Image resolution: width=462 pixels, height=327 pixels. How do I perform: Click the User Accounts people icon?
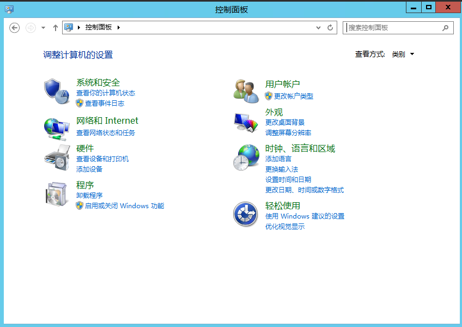click(x=246, y=90)
